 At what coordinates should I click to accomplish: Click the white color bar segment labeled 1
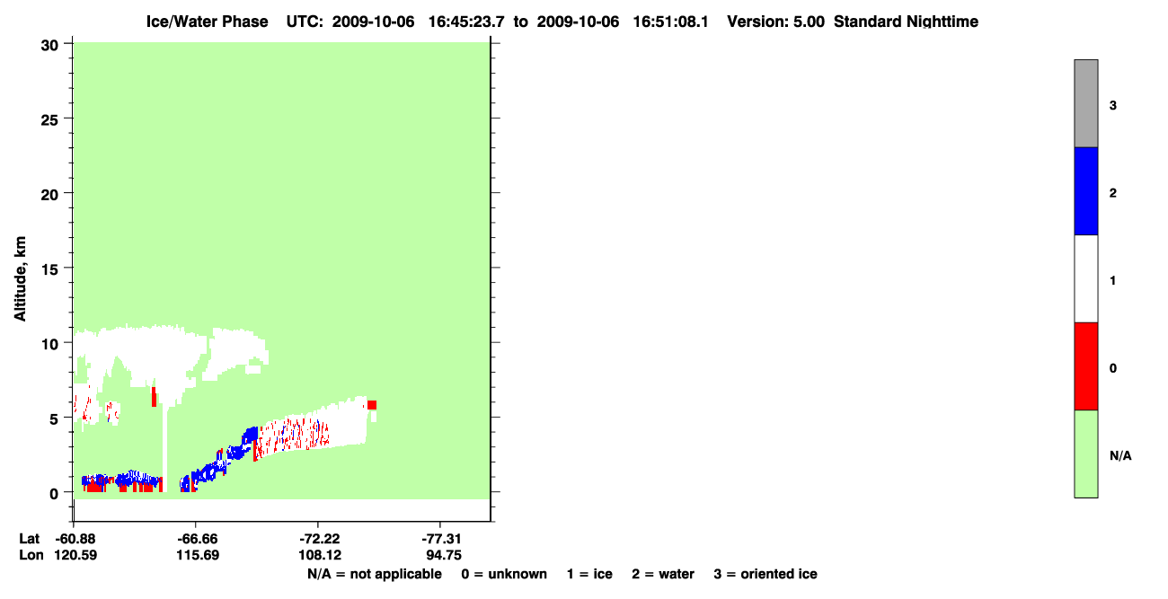click(1085, 278)
